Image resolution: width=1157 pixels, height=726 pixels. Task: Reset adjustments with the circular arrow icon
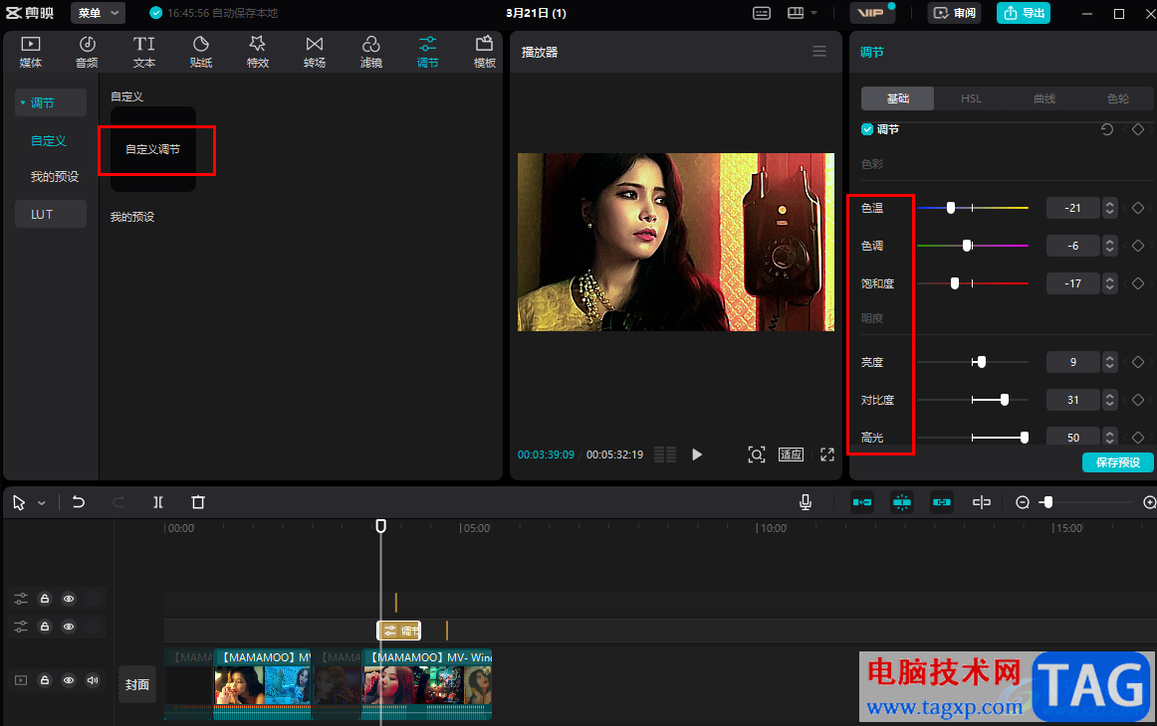[x=1107, y=129]
